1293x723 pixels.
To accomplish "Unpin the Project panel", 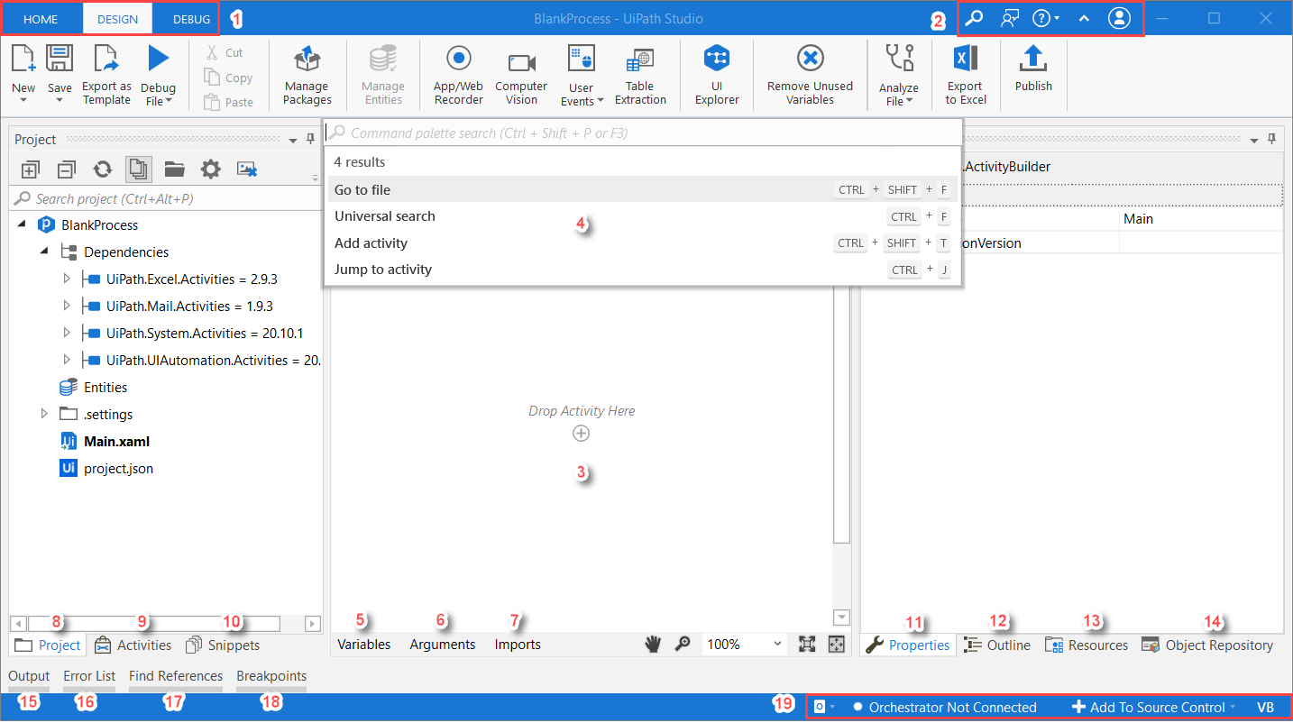I will [311, 140].
